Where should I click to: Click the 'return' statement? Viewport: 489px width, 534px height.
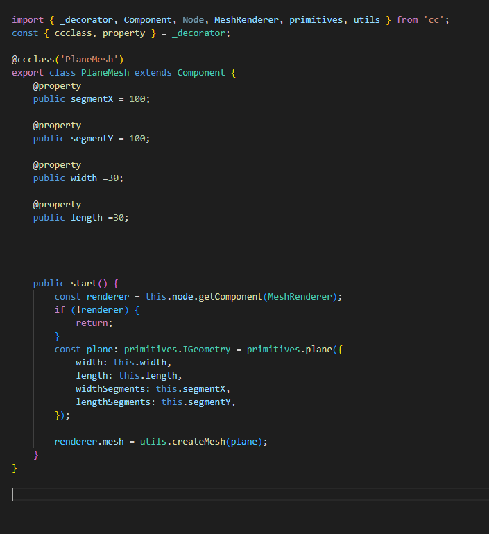tap(92, 323)
